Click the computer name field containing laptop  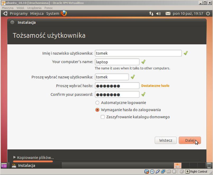pos(117,62)
